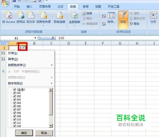
Task: Expand 按颜色排序 submenu
Action: click(x=30, y=65)
